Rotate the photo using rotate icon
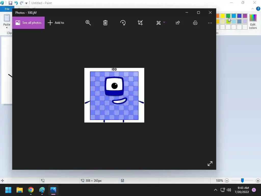The height and width of the screenshot is (196, 261). 123,23
